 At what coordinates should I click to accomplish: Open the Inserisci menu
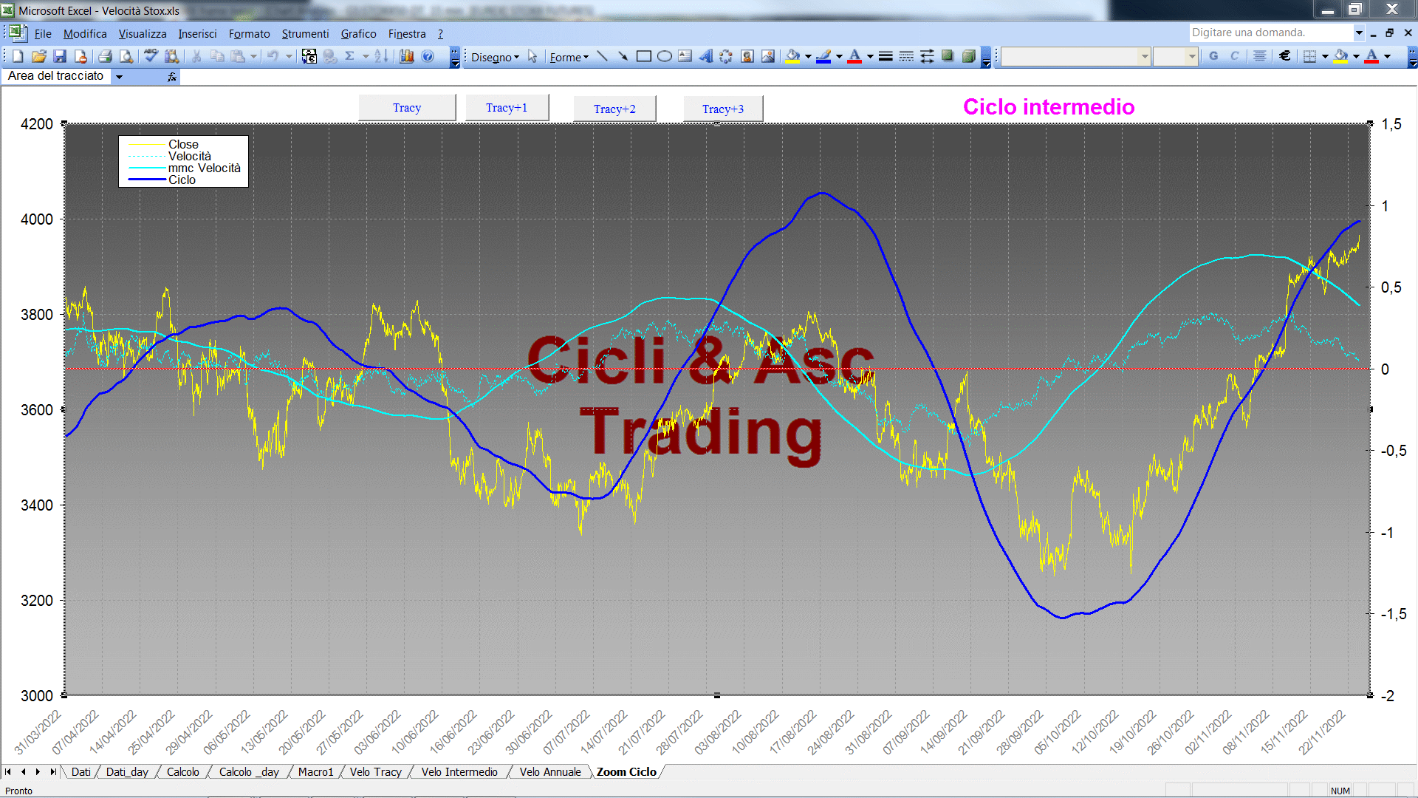(x=197, y=34)
